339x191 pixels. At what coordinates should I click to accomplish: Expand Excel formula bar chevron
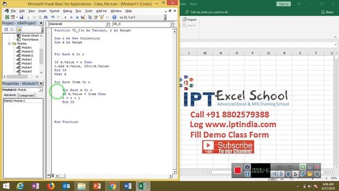click(x=335, y=45)
